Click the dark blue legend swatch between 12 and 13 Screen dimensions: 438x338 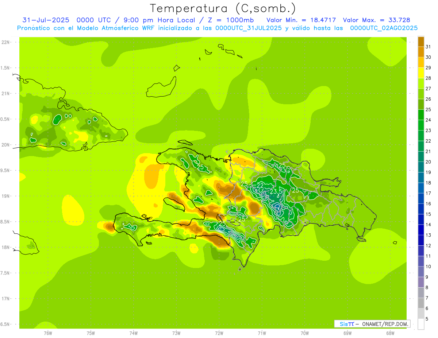421,240
